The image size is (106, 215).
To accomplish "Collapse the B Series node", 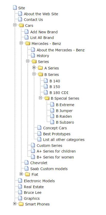I will [34, 74].
